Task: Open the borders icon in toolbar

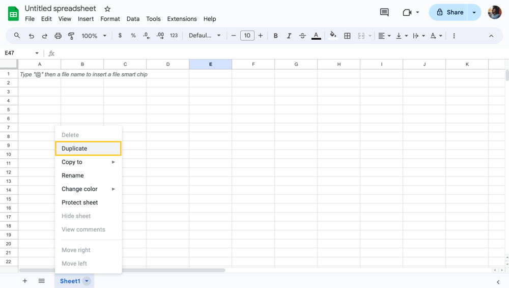Action: [347, 36]
